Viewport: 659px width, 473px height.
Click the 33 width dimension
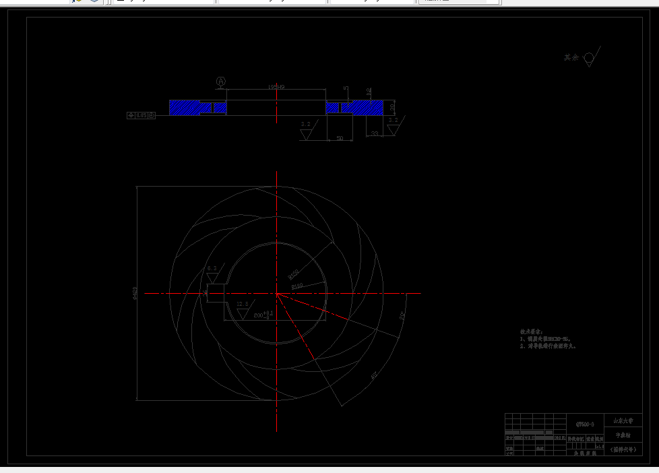(x=375, y=133)
